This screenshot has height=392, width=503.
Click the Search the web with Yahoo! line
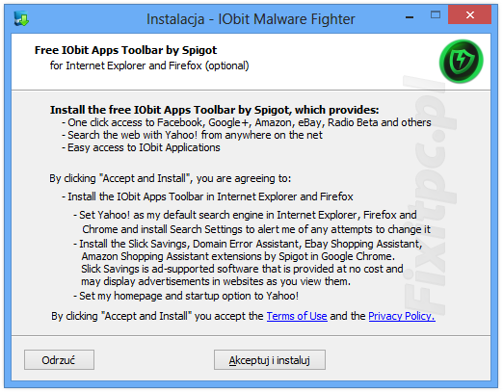pos(192,135)
